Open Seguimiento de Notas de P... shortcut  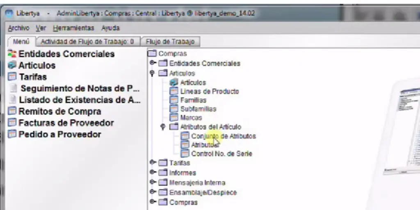tap(80, 89)
